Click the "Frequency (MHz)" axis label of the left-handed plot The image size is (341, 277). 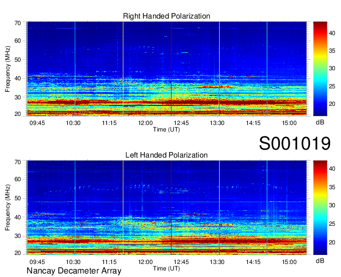coord(8,208)
